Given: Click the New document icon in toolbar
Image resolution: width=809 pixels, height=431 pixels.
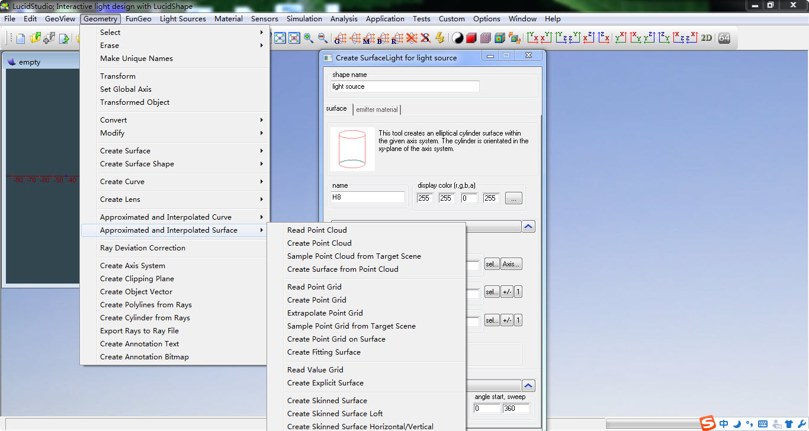Looking at the screenshot, I should pyautogui.click(x=21, y=38).
